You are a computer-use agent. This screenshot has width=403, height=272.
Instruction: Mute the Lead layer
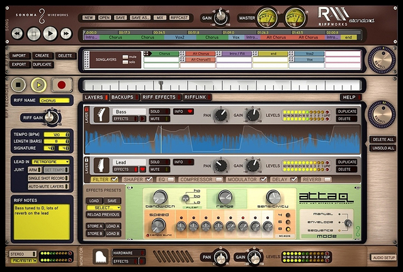coord(159,169)
